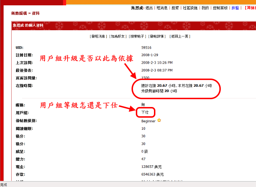Viewport: 256px width, 187px height.
Task: Open 短消息 short messages
Action: pos(162,8)
